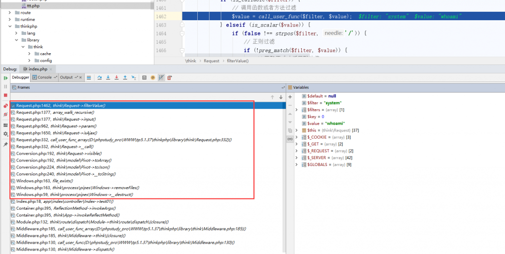Move watch up triangle icon
Image resolution: width=505 pixels, height=254 pixels.
pos(290,114)
